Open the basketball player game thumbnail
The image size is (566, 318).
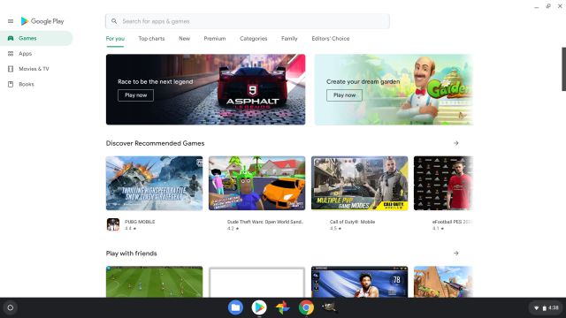click(360, 282)
